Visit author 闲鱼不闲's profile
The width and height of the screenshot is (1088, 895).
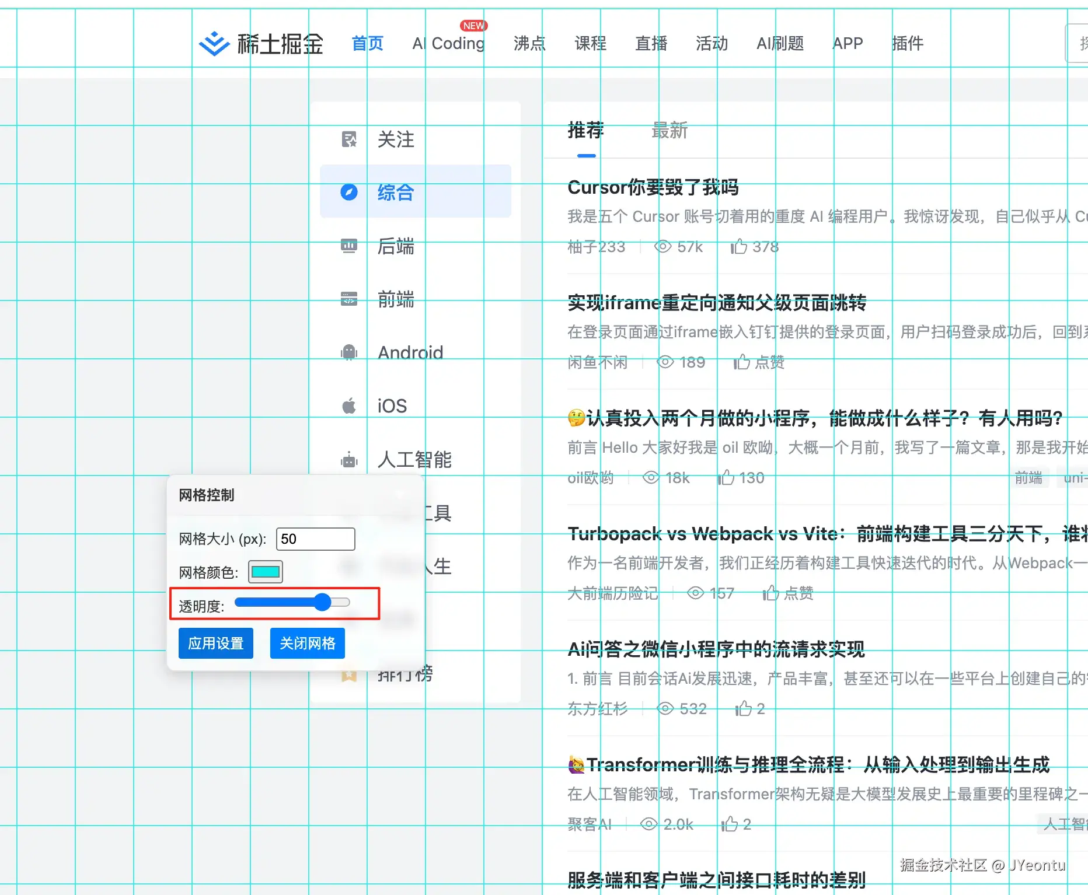598,362
